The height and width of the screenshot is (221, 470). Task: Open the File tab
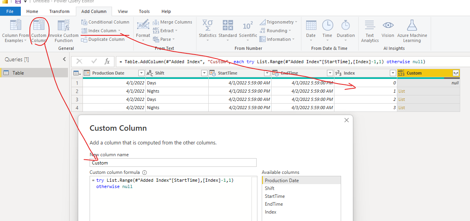pyautogui.click(x=10, y=11)
